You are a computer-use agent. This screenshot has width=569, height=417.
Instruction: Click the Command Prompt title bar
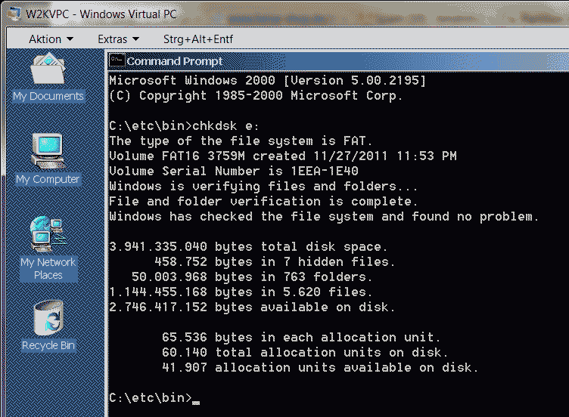[340, 60]
